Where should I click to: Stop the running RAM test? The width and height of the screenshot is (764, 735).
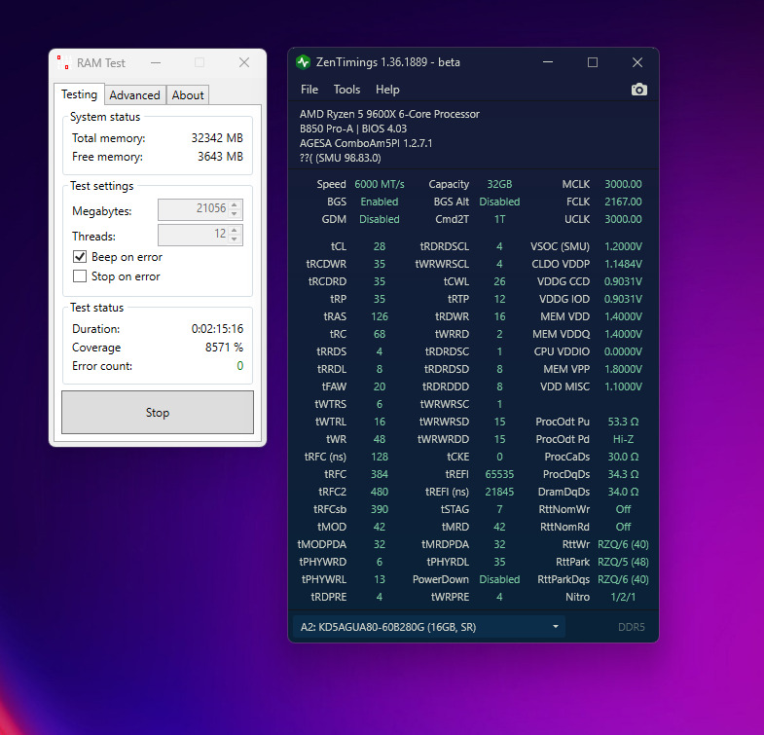pyautogui.click(x=158, y=413)
